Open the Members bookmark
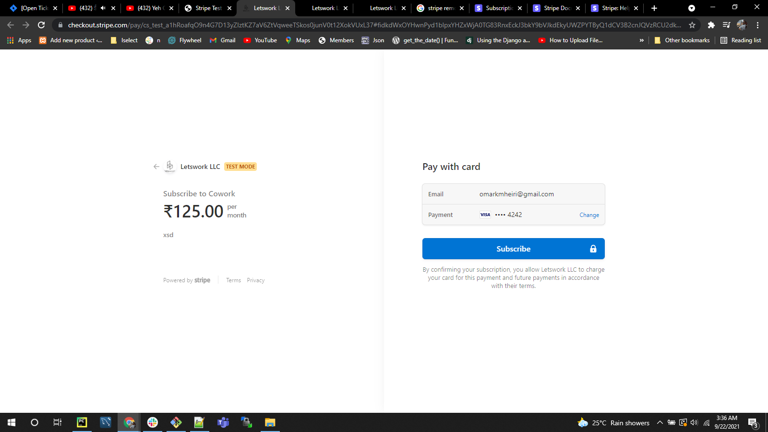Screen dimensions: 768x432 pyautogui.click(x=336, y=40)
